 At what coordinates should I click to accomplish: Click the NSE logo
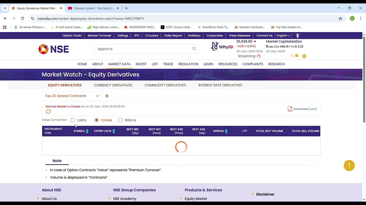click(54, 49)
